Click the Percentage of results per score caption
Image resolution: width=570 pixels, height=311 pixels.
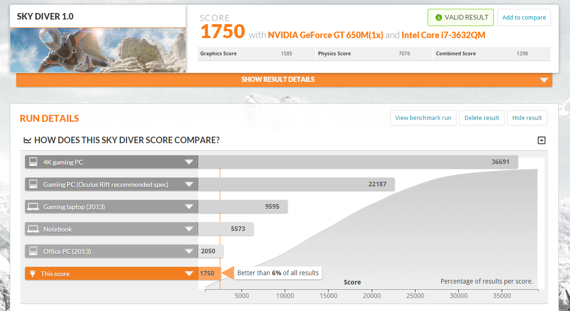coord(487,281)
